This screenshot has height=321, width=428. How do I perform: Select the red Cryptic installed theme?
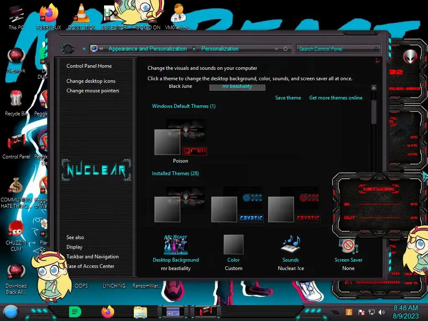pyautogui.click(x=294, y=204)
